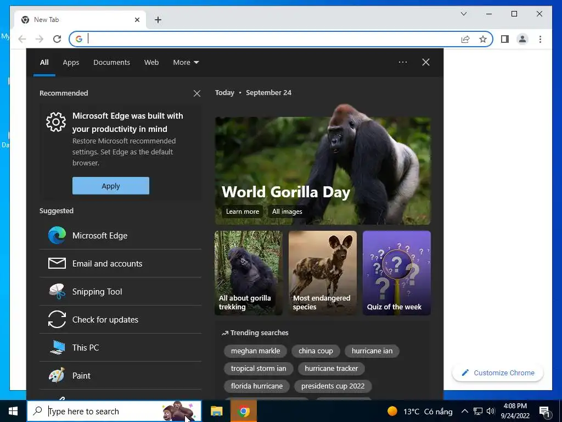Open File Explorer from taskbar

(x=216, y=411)
